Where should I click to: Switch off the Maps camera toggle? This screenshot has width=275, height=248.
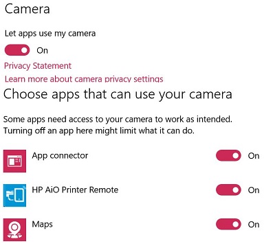(228, 225)
